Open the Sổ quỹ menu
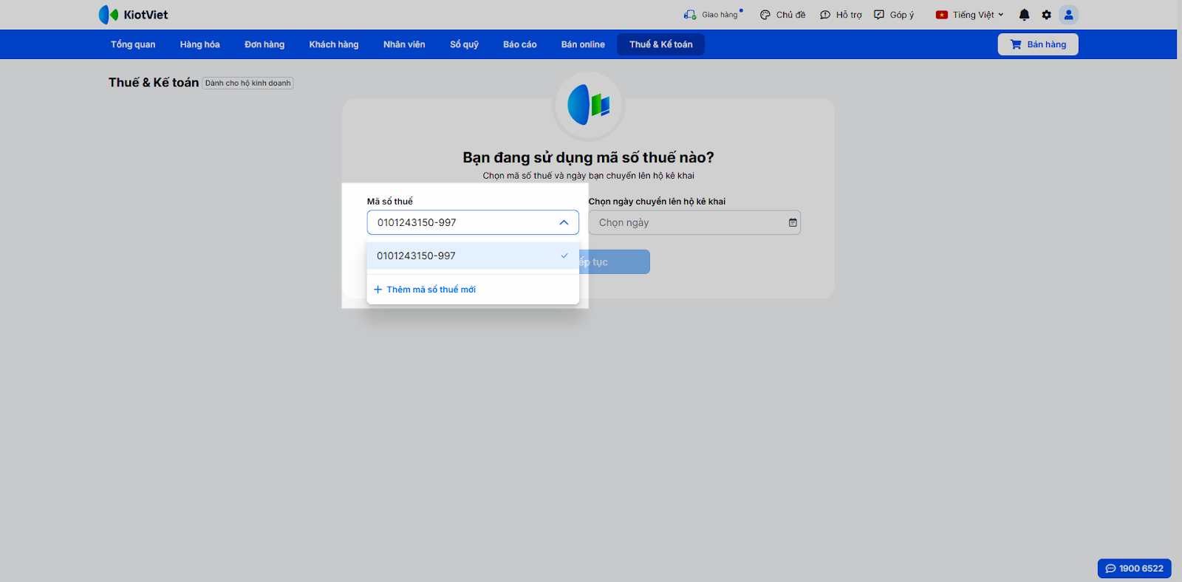This screenshot has width=1182, height=582. [x=465, y=44]
